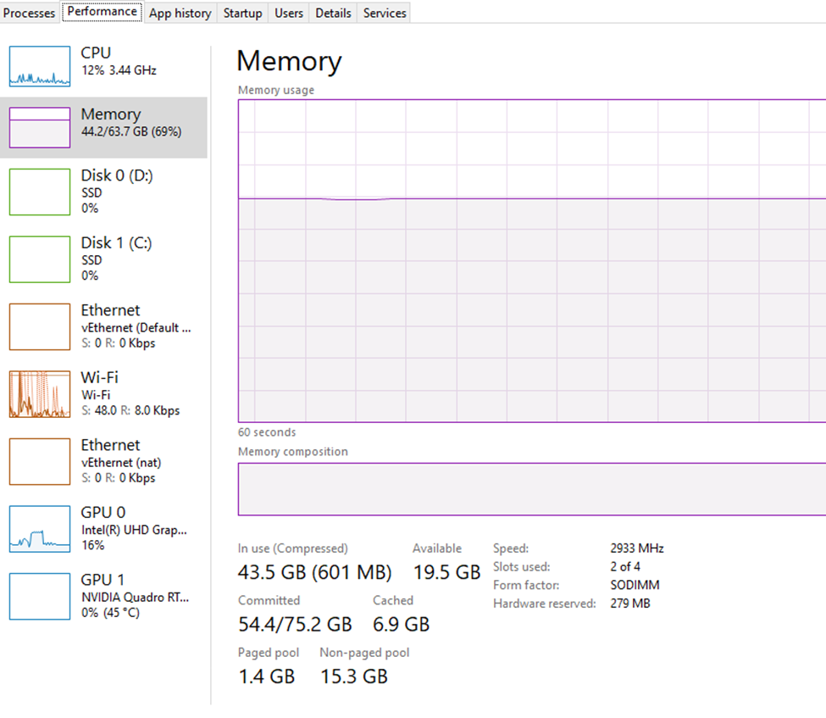Screen dimensions: 826x718
Task: Select the Memory panel in the sidebar
Action: pyautogui.click(x=102, y=127)
